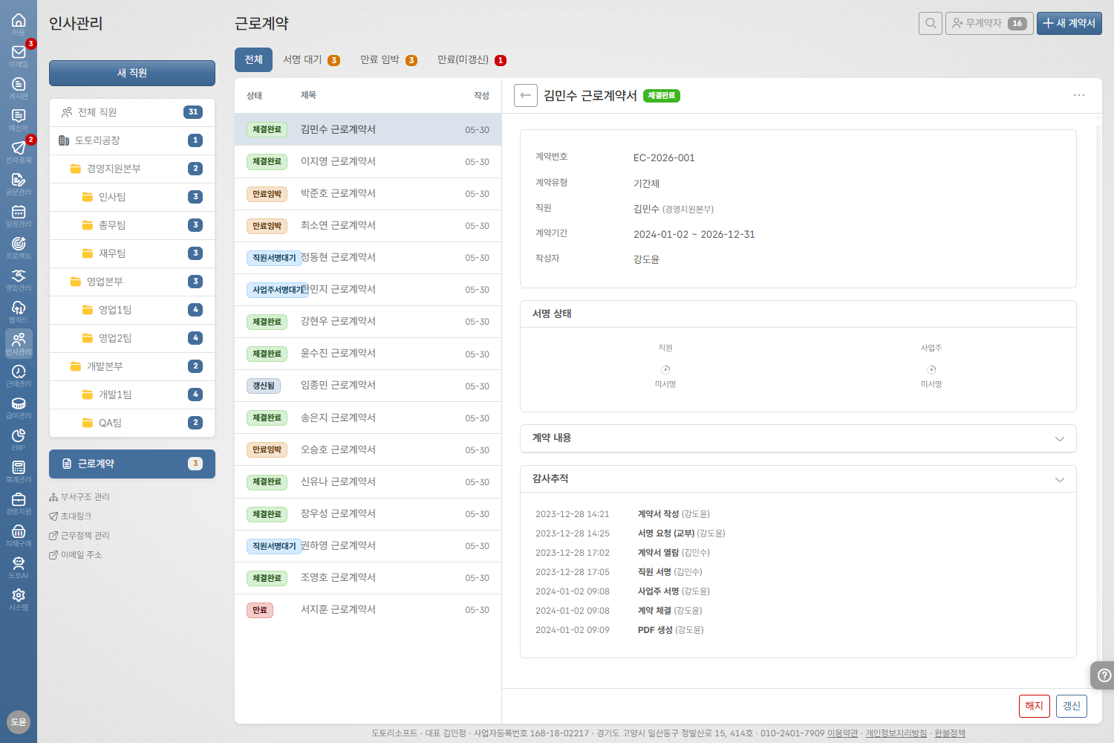Select the 인사팀 folder

132,197
